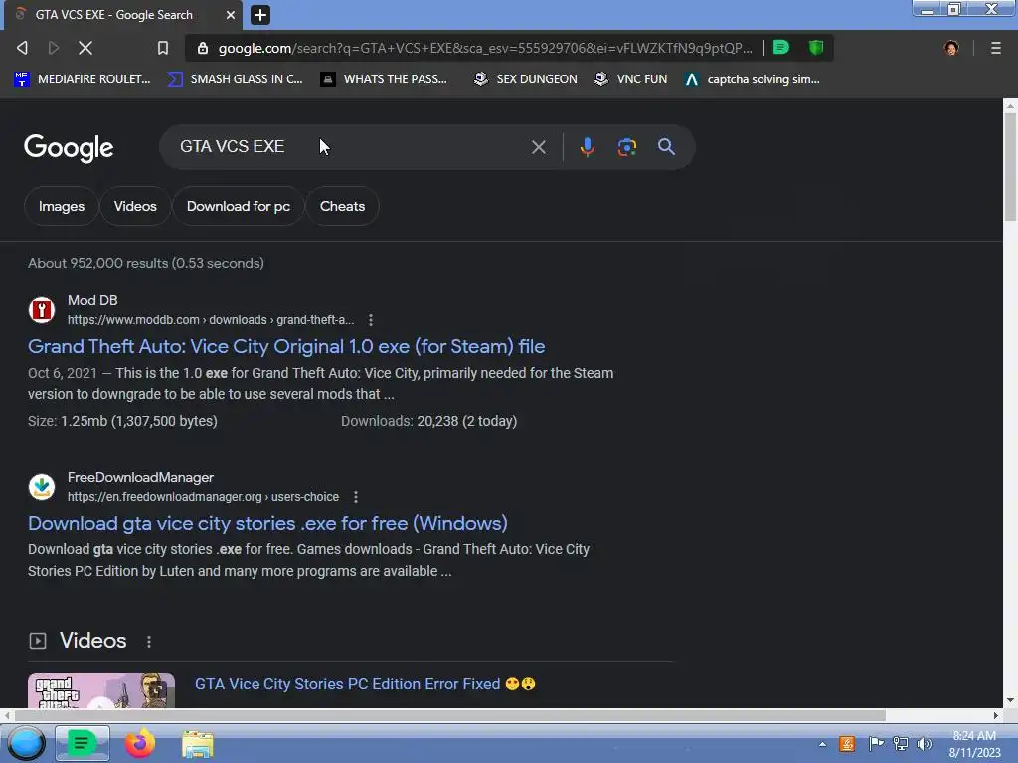Click the address bar URL field

coord(484,48)
